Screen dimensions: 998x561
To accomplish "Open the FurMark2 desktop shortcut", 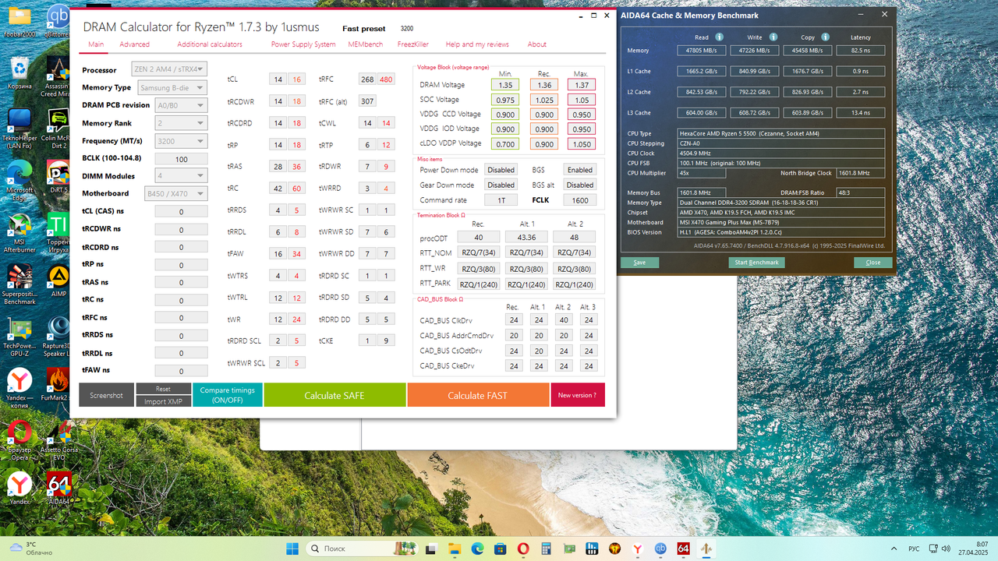I will pos(58,383).
